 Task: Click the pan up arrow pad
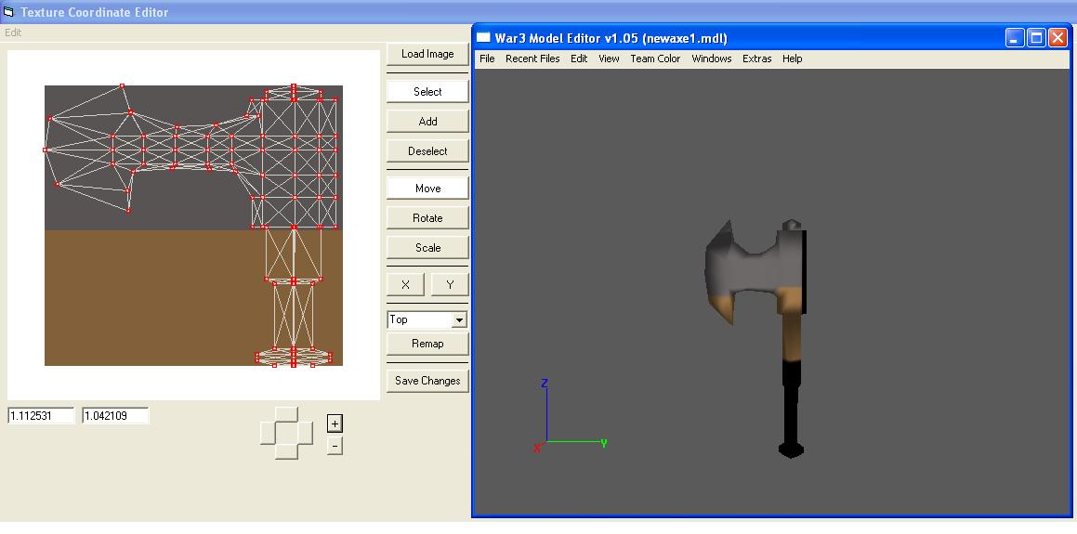point(286,414)
